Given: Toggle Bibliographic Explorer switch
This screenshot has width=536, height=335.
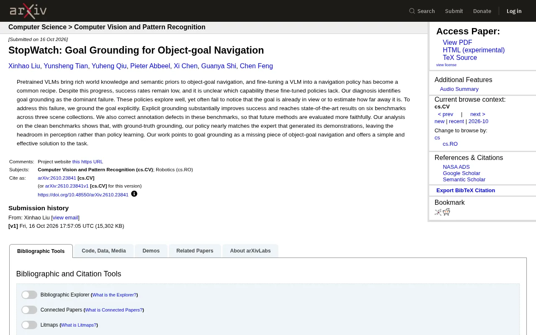Looking at the screenshot, I should pyautogui.click(x=29, y=295).
